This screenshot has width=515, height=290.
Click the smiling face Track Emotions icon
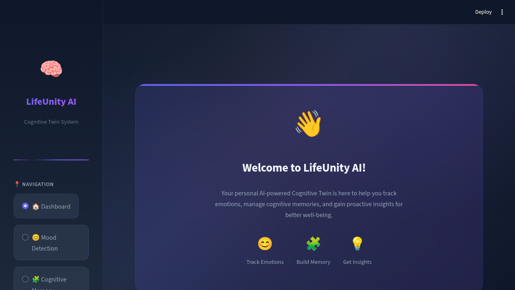pyautogui.click(x=265, y=244)
